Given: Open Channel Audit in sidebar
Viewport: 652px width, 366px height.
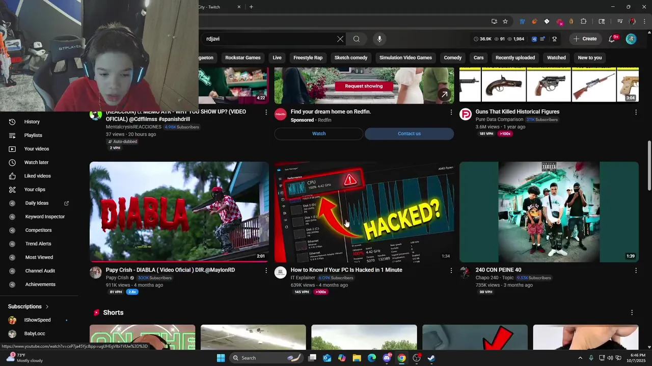Looking at the screenshot, I should [39, 270].
